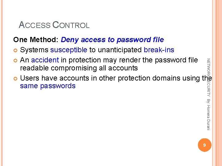Click the blue text same passwords

click(48, 86)
